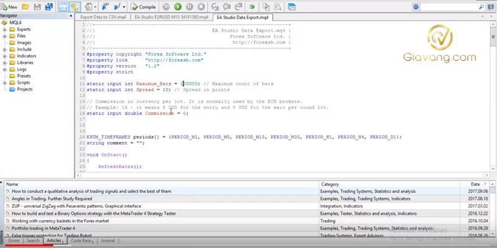Switch to Export Data to CSV.mq4 tab

(x=103, y=17)
